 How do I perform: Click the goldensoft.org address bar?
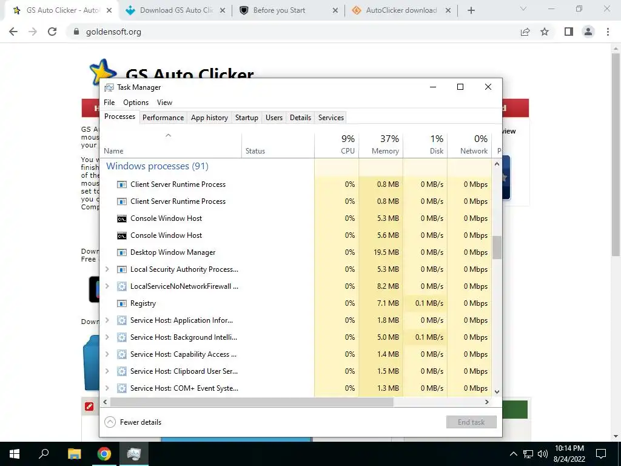coord(293,32)
